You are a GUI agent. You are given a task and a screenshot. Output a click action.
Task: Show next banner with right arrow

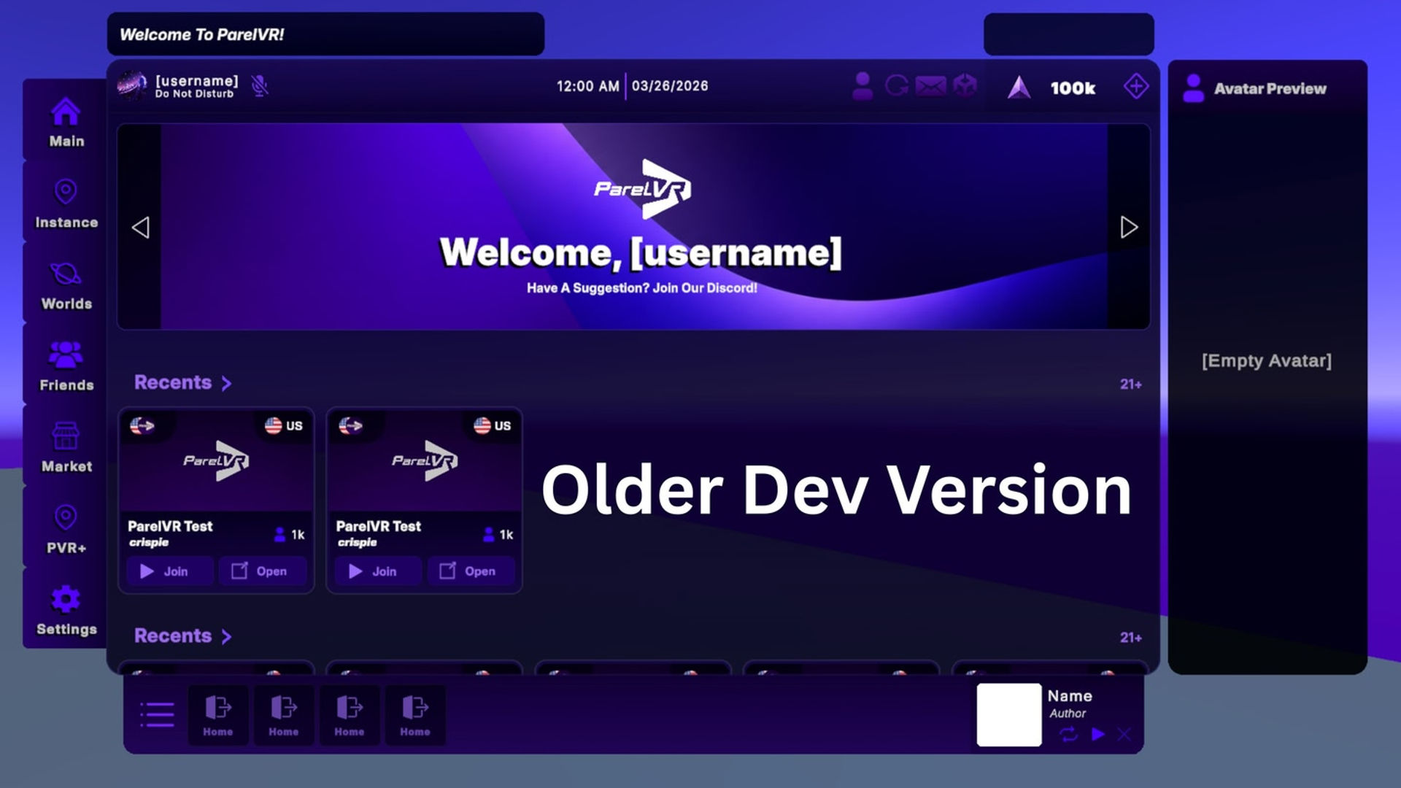(x=1129, y=227)
